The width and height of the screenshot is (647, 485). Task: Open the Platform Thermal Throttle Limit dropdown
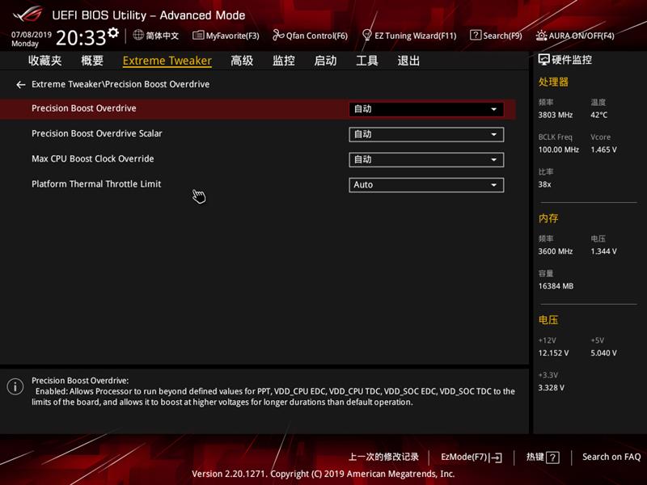(427, 184)
